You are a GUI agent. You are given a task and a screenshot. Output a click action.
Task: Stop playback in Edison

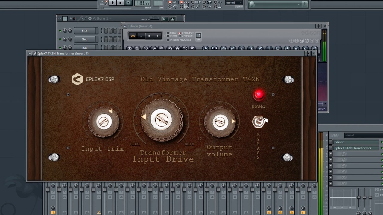pyautogui.click(x=149, y=36)
